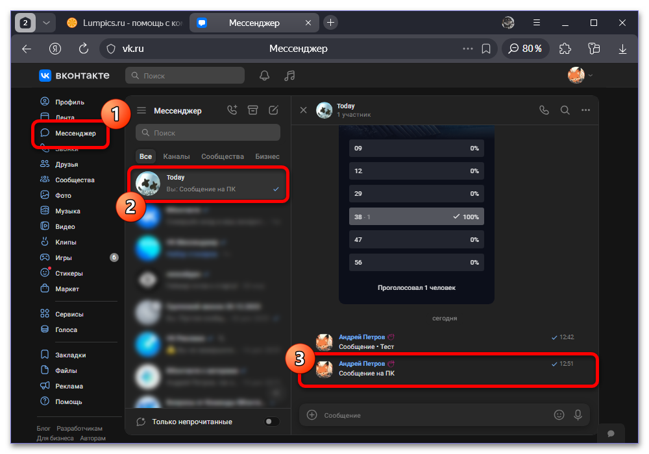Open the Today chat three-dots menu
Screen dimensions: 649x454
(585, 110)
